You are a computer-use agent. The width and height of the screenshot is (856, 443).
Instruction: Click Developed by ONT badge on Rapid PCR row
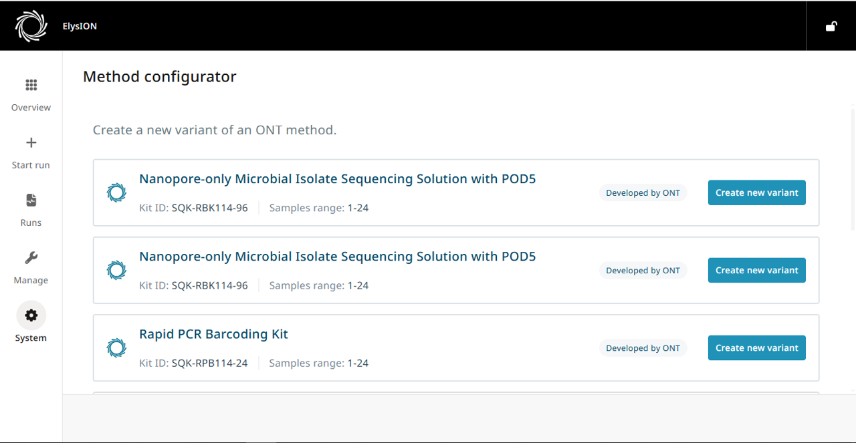coord(643,348)
